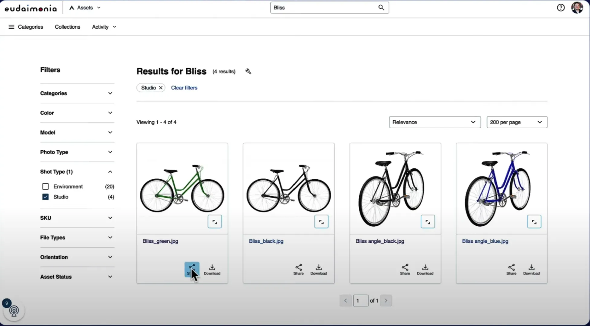The image size is (590, 326).
Task: Open the Bliss_green.jpg file link
Action: pyautogui.click(x=160, y=241)
